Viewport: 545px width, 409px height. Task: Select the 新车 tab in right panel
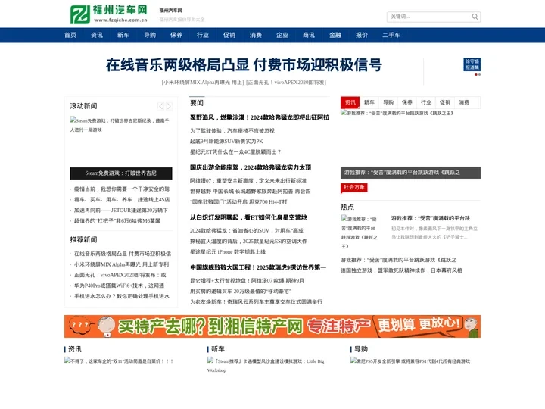click(x=369, y=102)
